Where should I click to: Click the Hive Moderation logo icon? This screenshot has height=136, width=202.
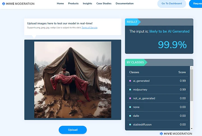4,4
